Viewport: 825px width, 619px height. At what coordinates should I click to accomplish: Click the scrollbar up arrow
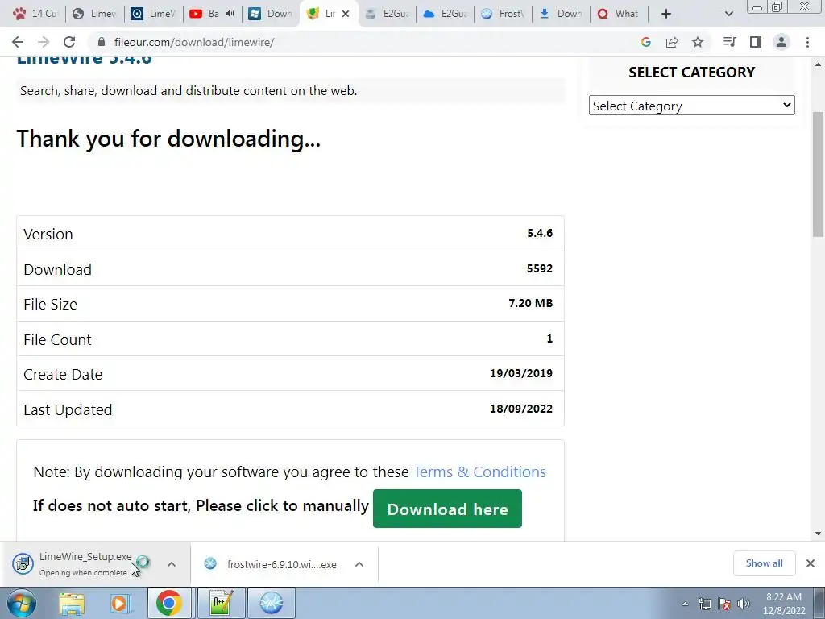point(819,64)
